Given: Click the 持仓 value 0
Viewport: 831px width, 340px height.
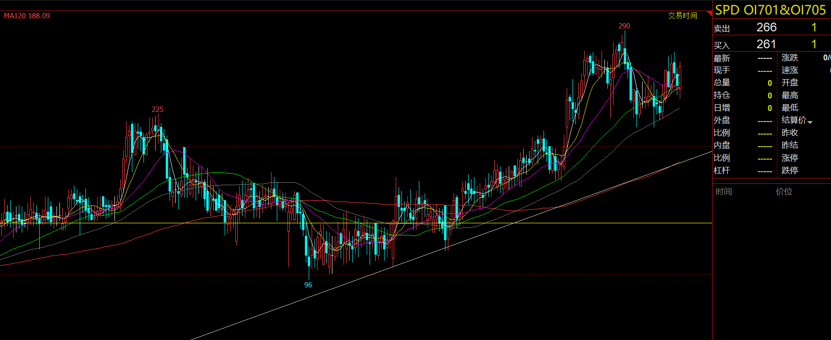Looking at the screenshot, I should (x=770, y=95).
